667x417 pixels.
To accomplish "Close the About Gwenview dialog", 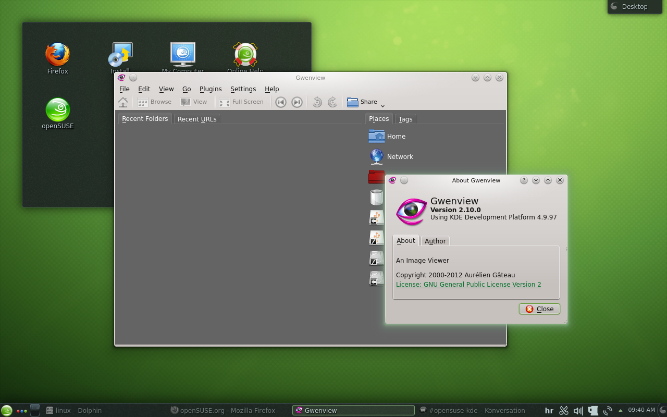I will point(539,309).
